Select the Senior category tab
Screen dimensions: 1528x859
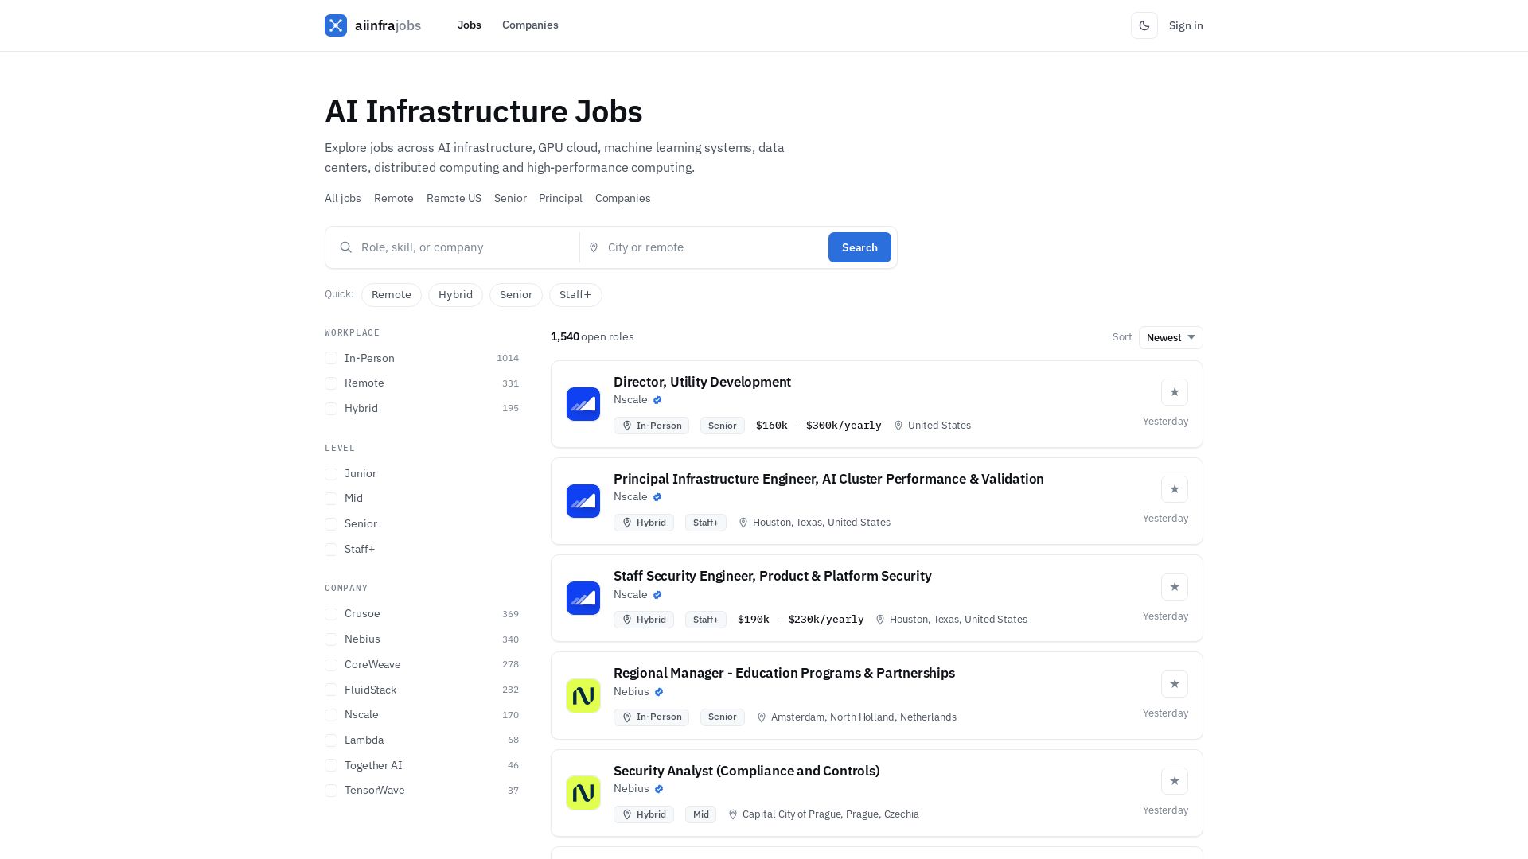[x=510, y=199]
